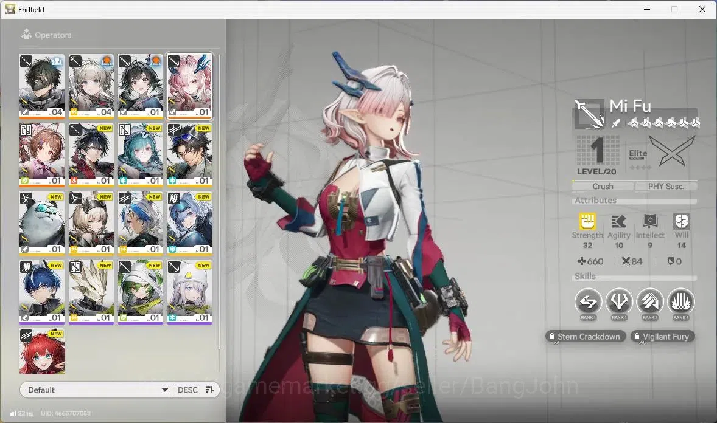Select the dark blue-haired cat-eared operator
The width and height of the screenshot is (717, 423).
[42, 292]
